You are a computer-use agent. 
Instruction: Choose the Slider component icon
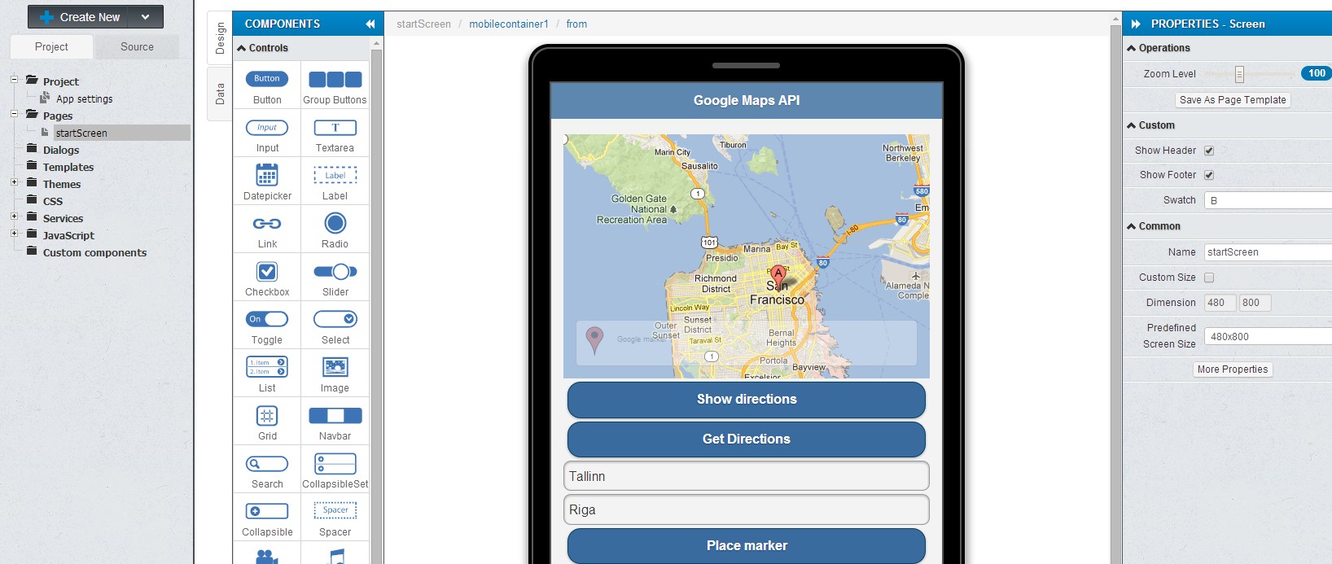(x=335, y=271)
